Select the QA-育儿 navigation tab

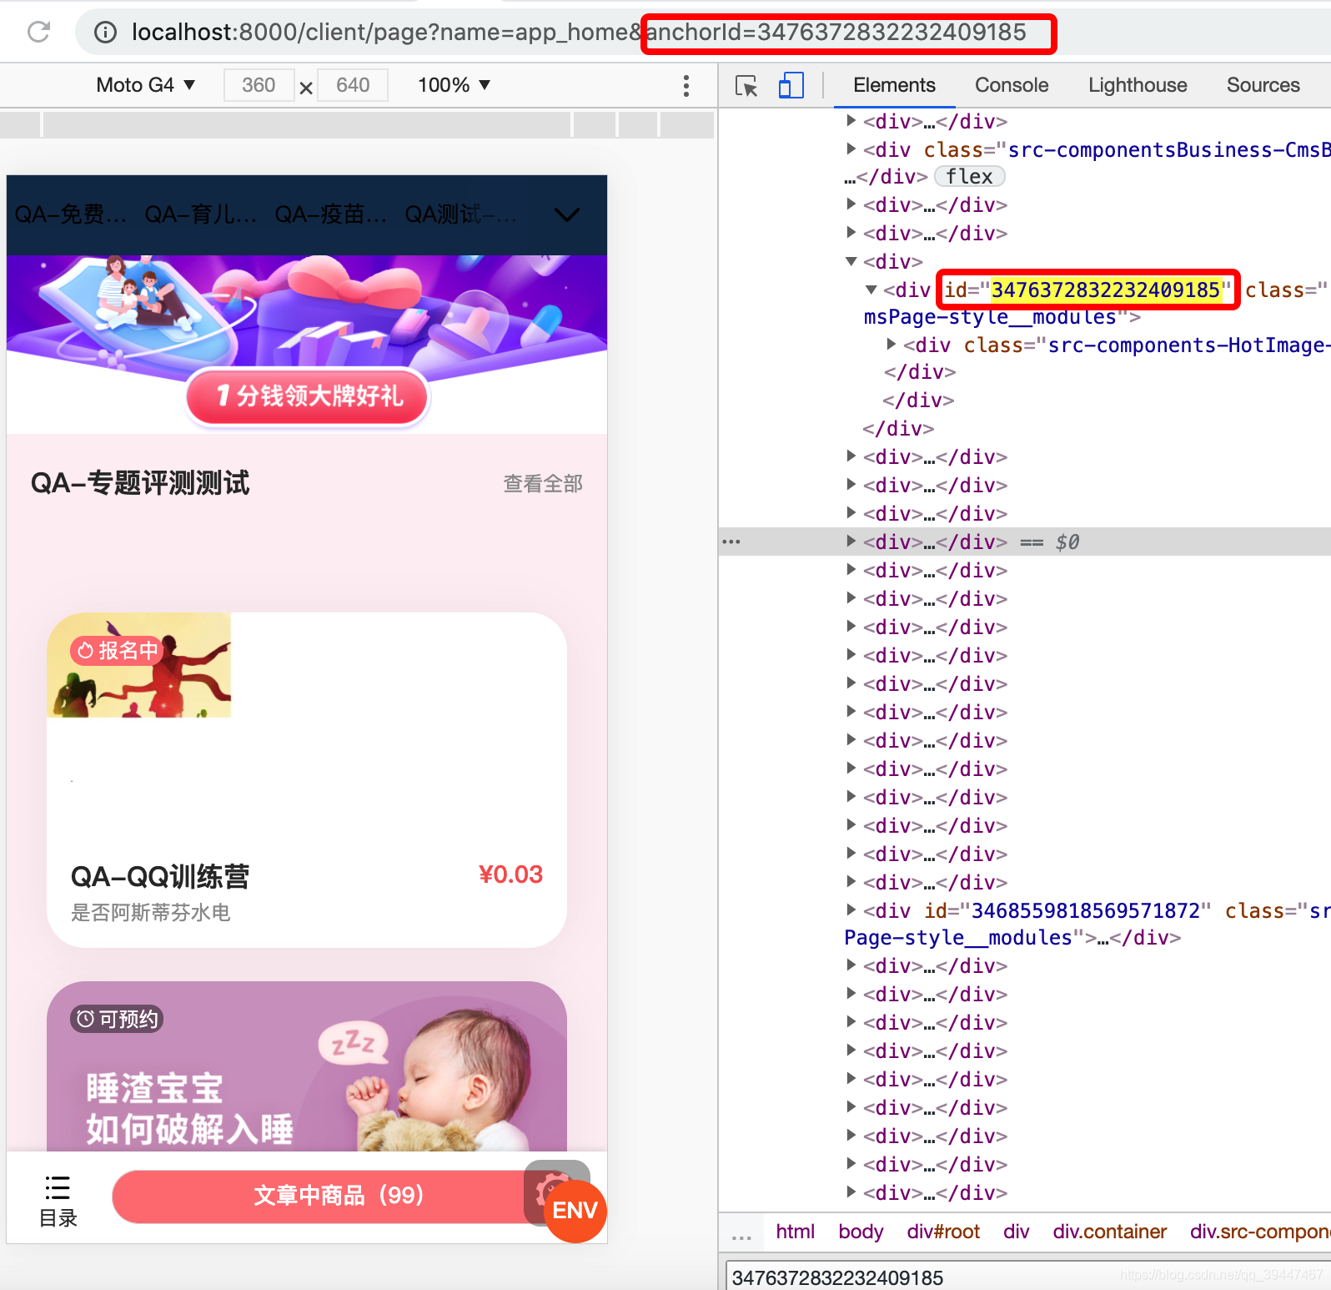coord(200,214)
